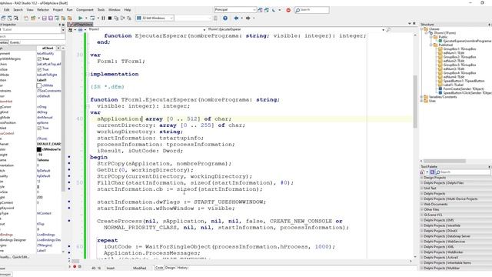Open the Refactor menu
Screen dimensions: 492x277
(x=43, y=10)
